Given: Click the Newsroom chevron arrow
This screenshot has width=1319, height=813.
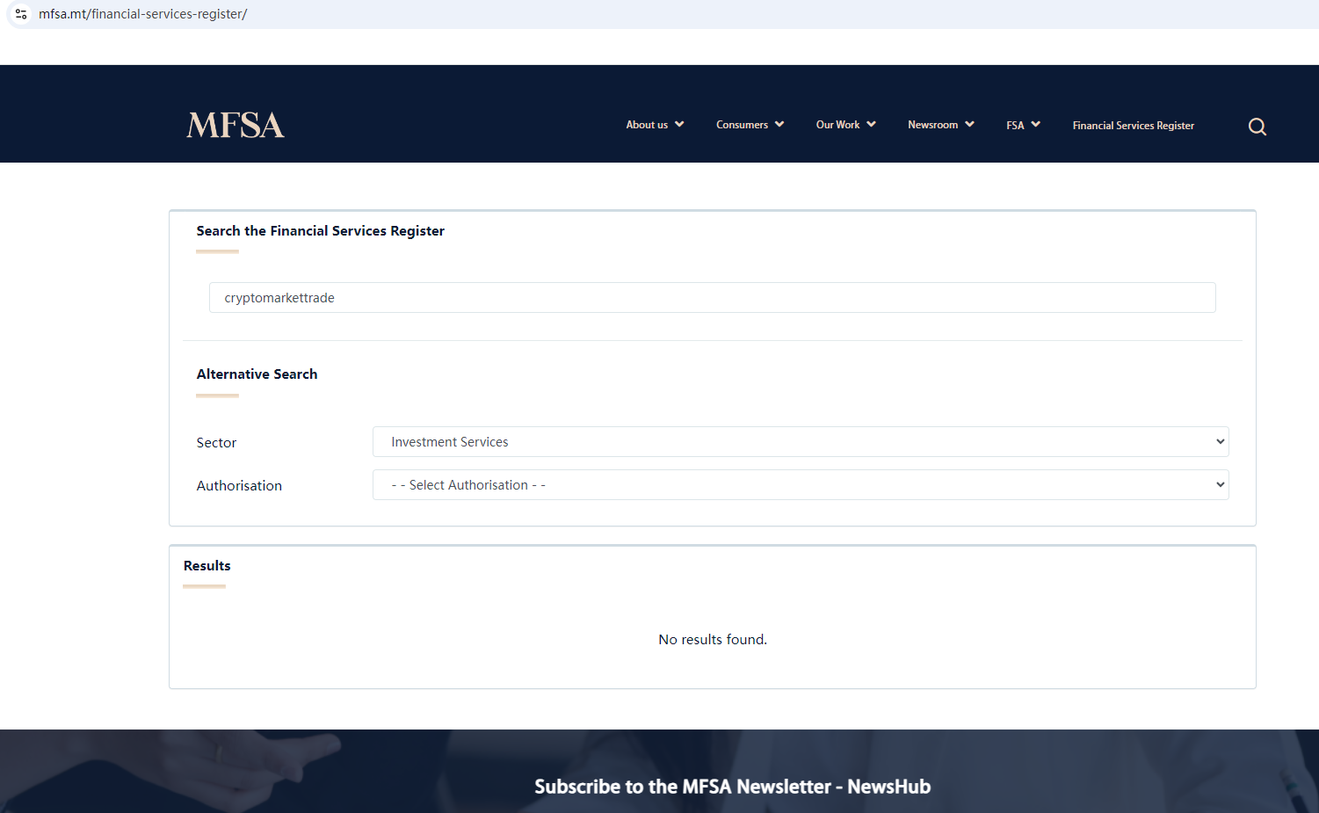Looking at the screenshot, I should tap(969, 125).
